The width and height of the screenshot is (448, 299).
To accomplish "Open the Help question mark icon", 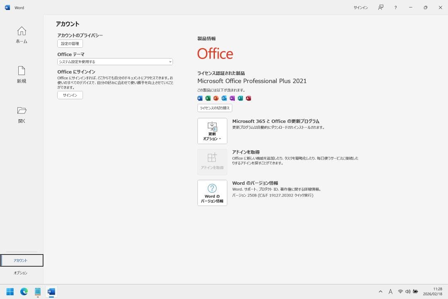I will click(x=395, y=8).
